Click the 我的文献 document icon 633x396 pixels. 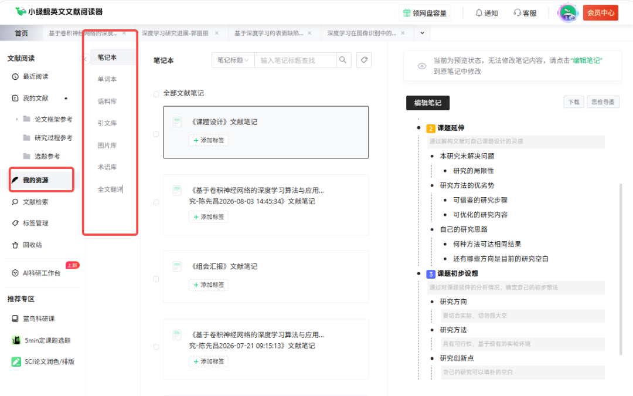(15, 98)
